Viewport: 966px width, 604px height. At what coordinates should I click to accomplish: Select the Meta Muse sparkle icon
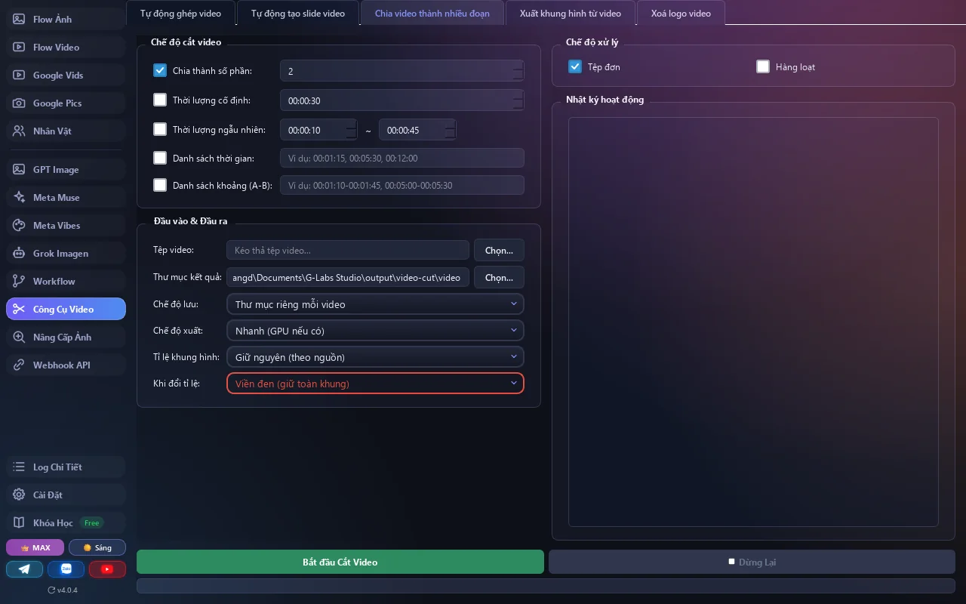19,197
